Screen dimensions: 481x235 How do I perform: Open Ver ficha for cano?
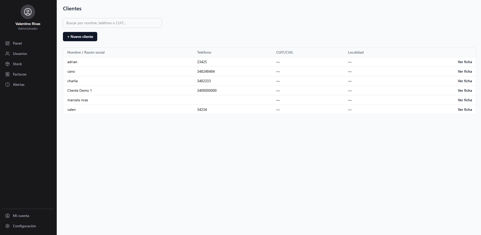(x=465, y=71)
